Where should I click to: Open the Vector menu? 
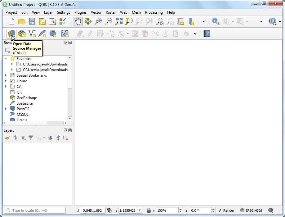point(96,12)
